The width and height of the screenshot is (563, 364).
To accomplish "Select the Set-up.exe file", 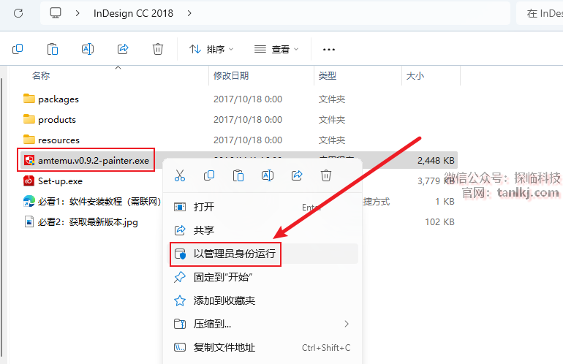I will coord(60,181).
